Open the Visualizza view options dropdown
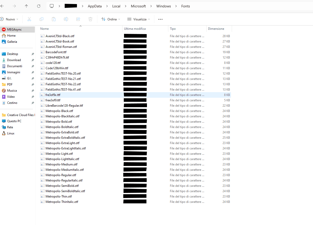Screen dimensions: 313x225 click(138, 19)
